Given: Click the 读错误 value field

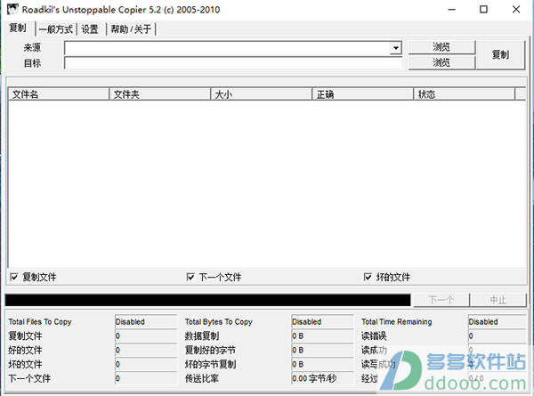Looking at the screenshot, I should pyautogui.click(x=498, y=336).
